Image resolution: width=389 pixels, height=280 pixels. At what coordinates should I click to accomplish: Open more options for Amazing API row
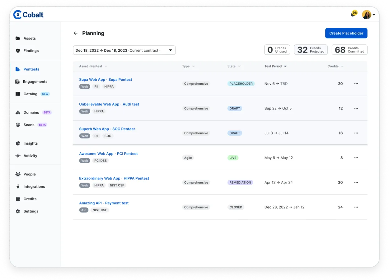point(356,207)
